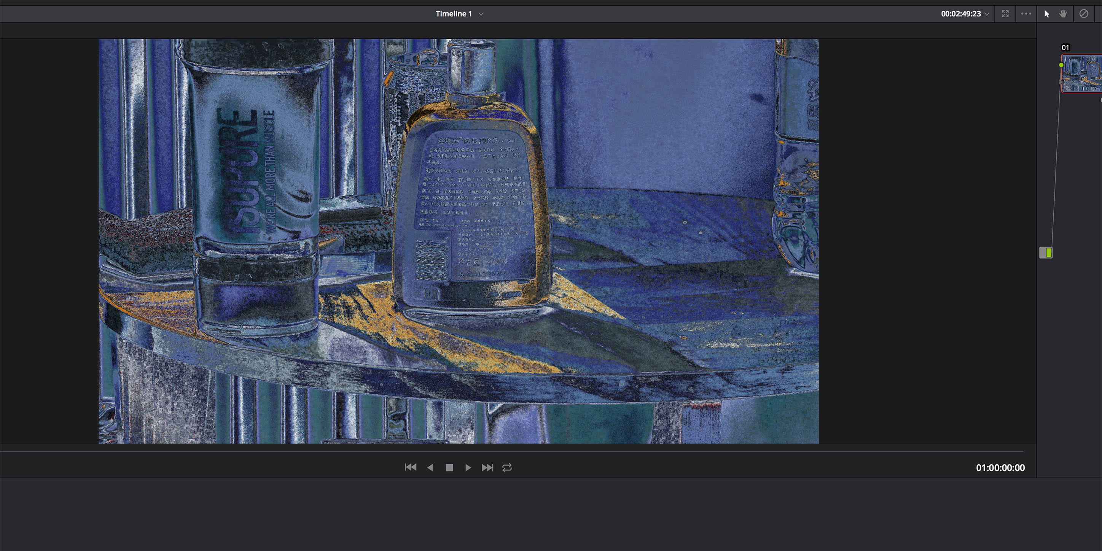Select the arrow pointer tool
Screen dimensions: 1102x551
tap(1046, 14)
